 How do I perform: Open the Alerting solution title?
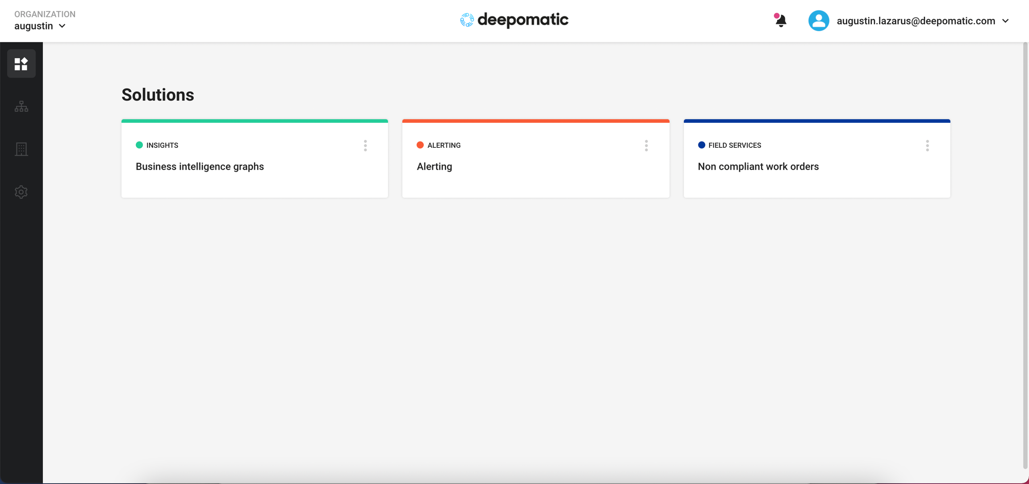click(434, 167)
